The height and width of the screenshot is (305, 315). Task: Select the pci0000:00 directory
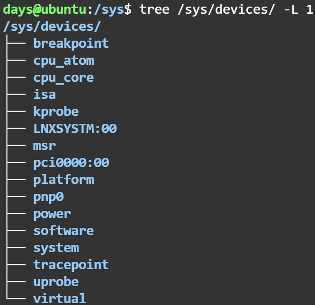(71, 163)
